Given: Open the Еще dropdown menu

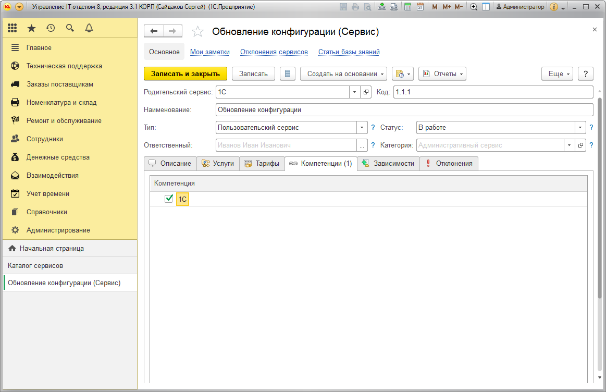Looking at the screenshot, I should pyautogui.click(x=558, y=73).
